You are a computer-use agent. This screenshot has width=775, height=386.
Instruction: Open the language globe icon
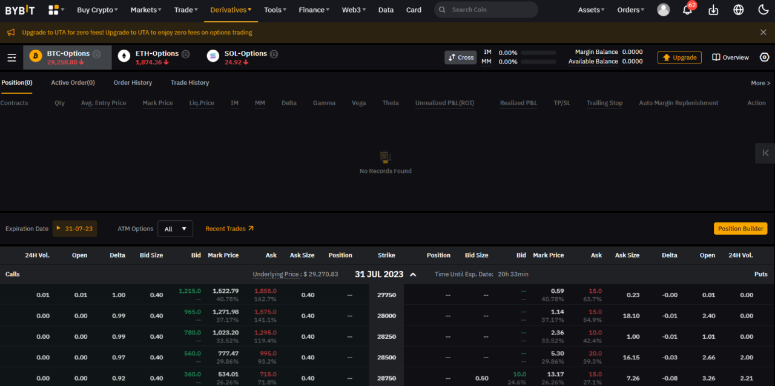[738, 9]
